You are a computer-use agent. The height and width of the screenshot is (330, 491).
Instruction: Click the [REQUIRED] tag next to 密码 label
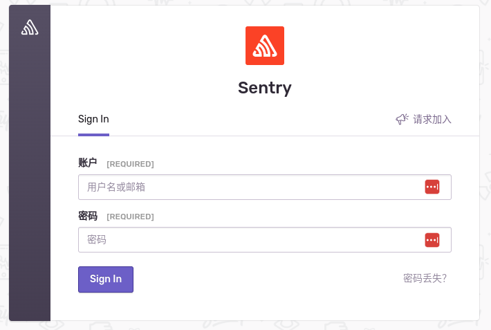pos(130,217)
